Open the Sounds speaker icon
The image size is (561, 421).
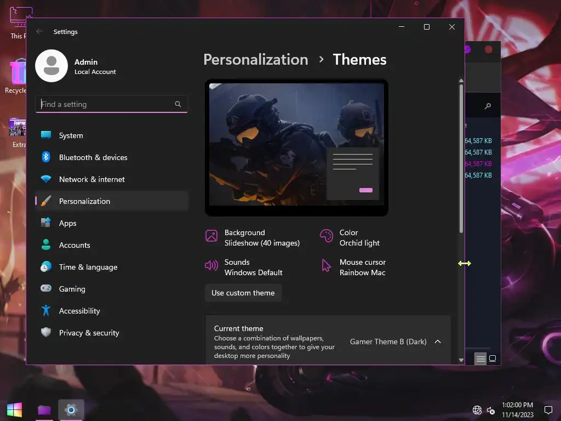(x=211, y=266)
